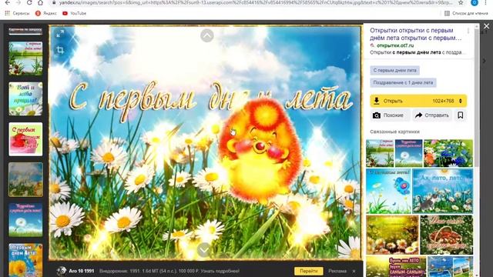This screenshot has width=493, height=277.
Task: Open related image with blue bird and daisies
Action: click(388, 191)
